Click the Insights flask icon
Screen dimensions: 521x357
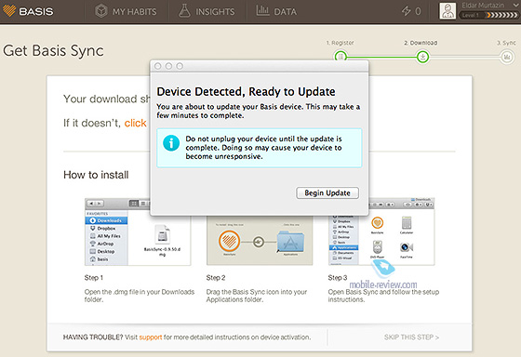pyautogui.click(x=184, y=11)
